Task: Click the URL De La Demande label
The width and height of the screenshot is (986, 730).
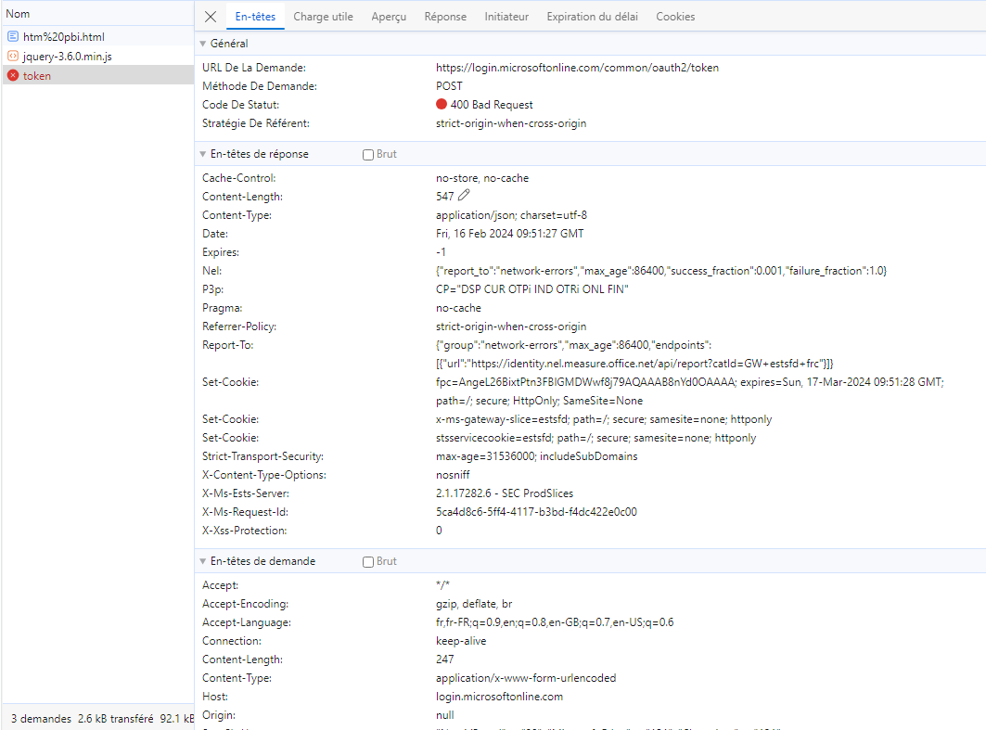Action: (x=254, y=68)
